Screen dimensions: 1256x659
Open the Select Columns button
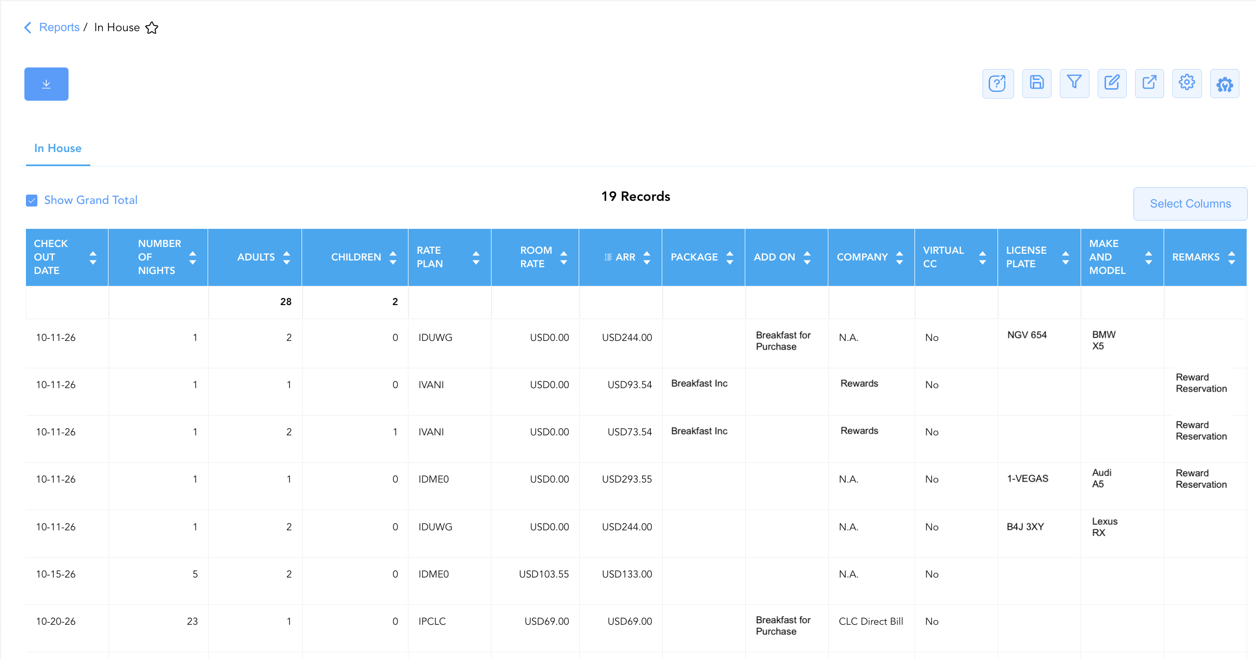(1190, 204)
